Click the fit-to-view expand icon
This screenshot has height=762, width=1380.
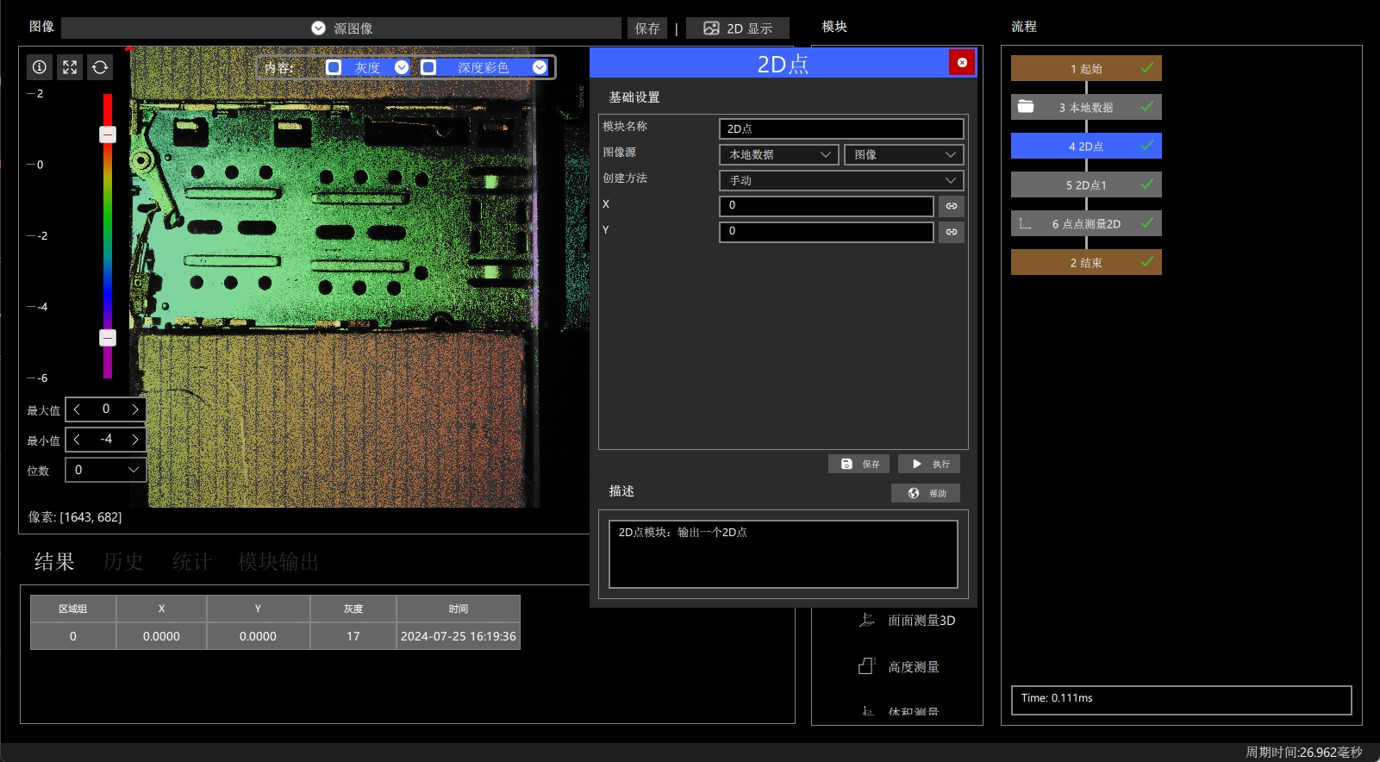pyautogui.click(x=70, y=67)
